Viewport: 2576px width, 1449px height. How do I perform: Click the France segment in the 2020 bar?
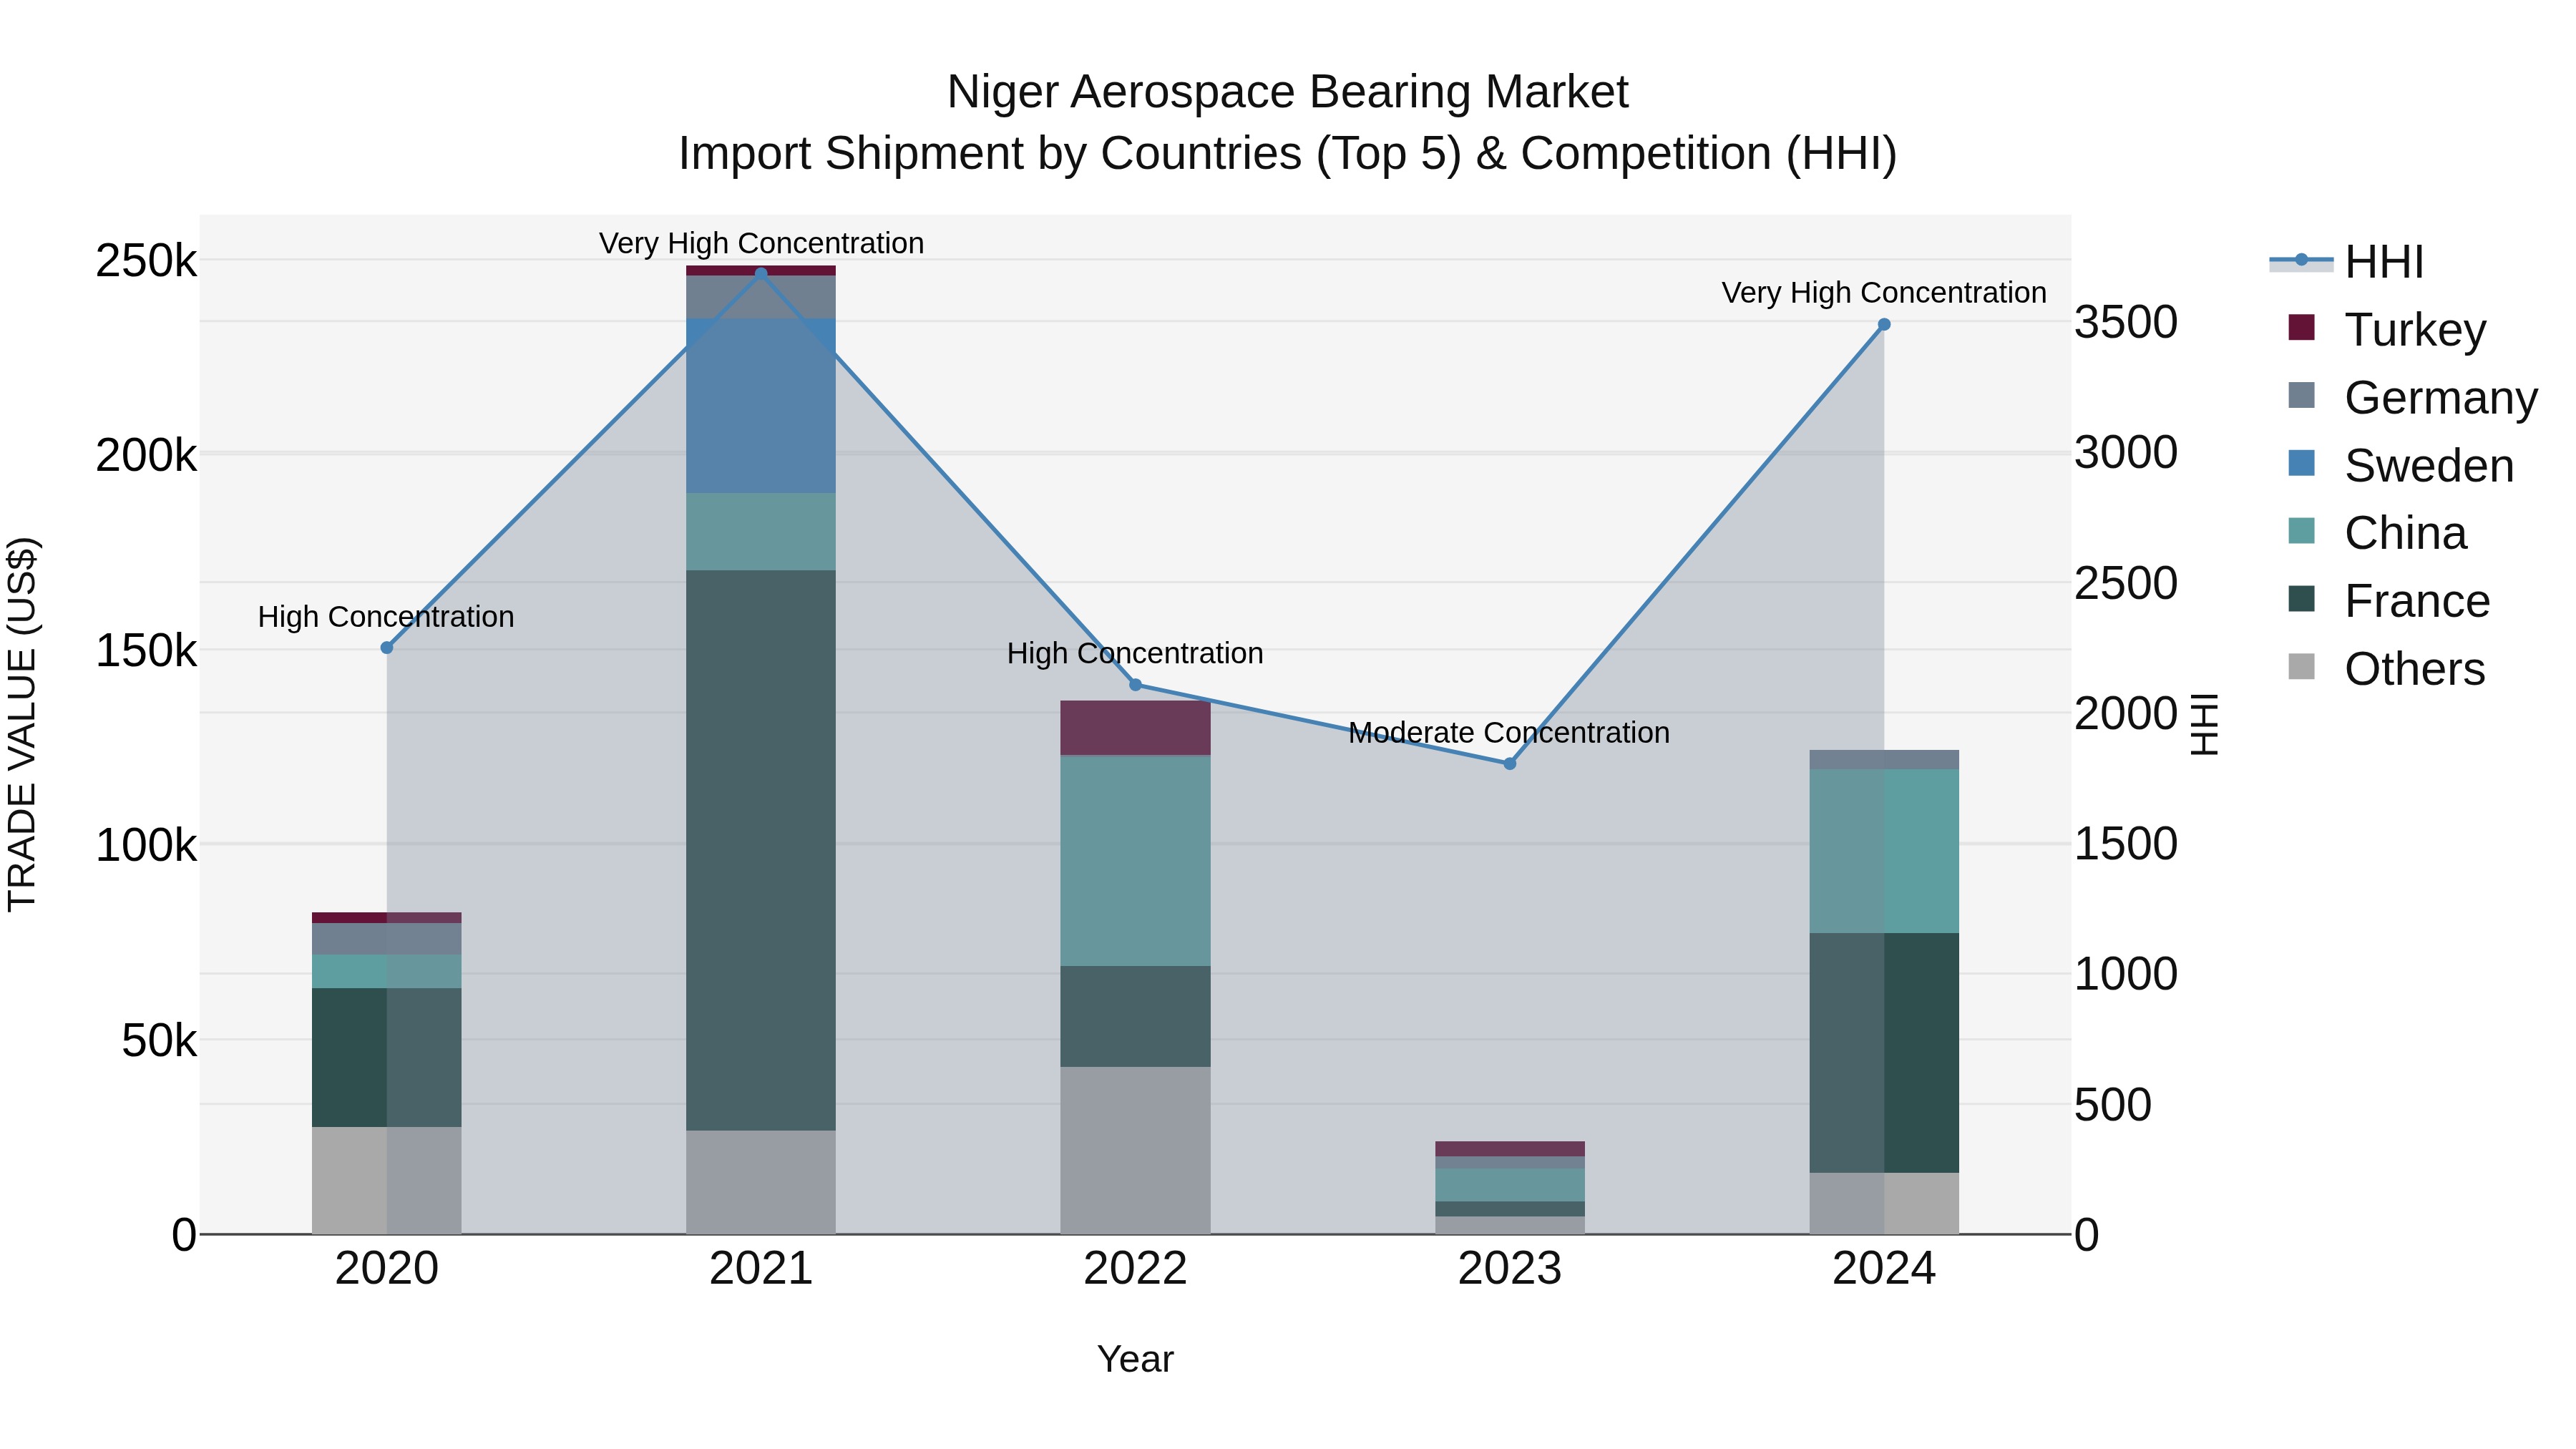(x=387, y=1058)
